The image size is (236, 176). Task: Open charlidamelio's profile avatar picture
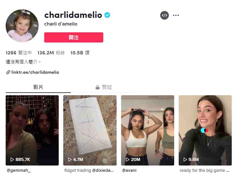(22, 26)
